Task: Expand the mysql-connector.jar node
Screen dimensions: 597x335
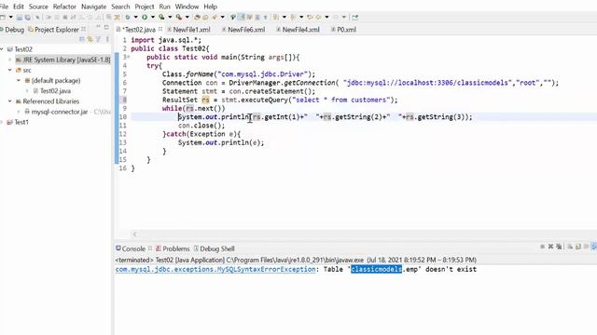Action: [x=19, y=112]
